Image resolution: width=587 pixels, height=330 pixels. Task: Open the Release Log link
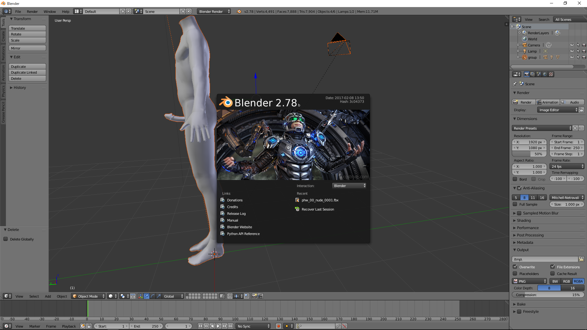(x=236, y=214)
